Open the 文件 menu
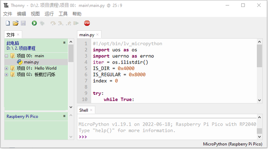The width and height of the screenshot is (268, 149). click(8, 14)
